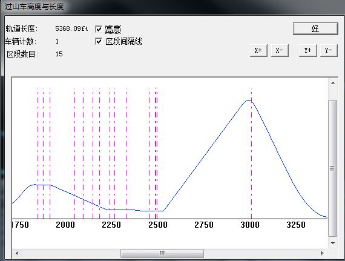345x261 pixels.
Task: Click the vertical scrollbar up arrow
Action: click(x=333, y=83)
